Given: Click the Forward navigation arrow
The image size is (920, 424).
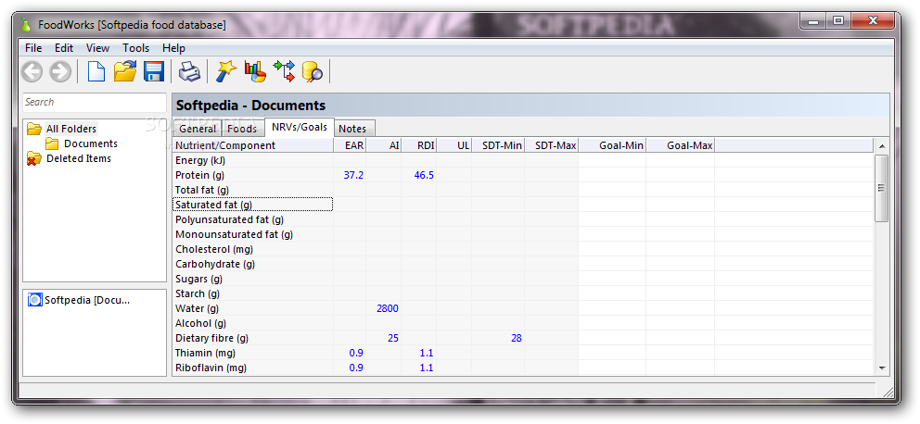Looking at the screenshot, I should click(60, 71).
